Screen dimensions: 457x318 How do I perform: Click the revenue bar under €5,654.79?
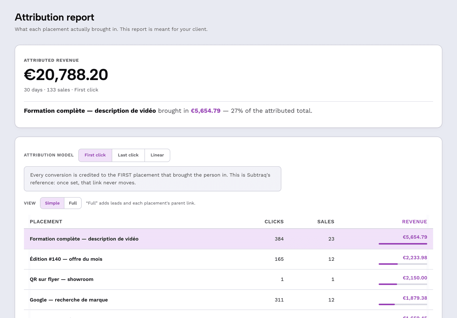pyautogui.click(x=403, y=244)
